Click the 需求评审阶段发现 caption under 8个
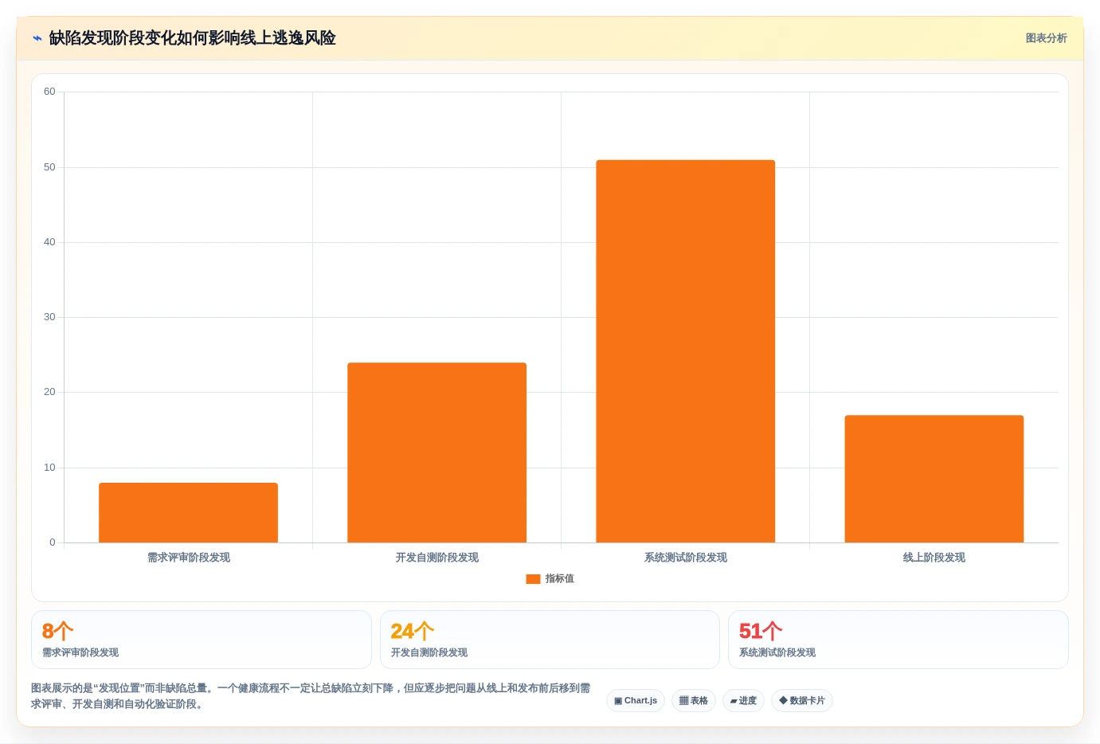This screenshot has height=744, width=1100. coord(80,652)
